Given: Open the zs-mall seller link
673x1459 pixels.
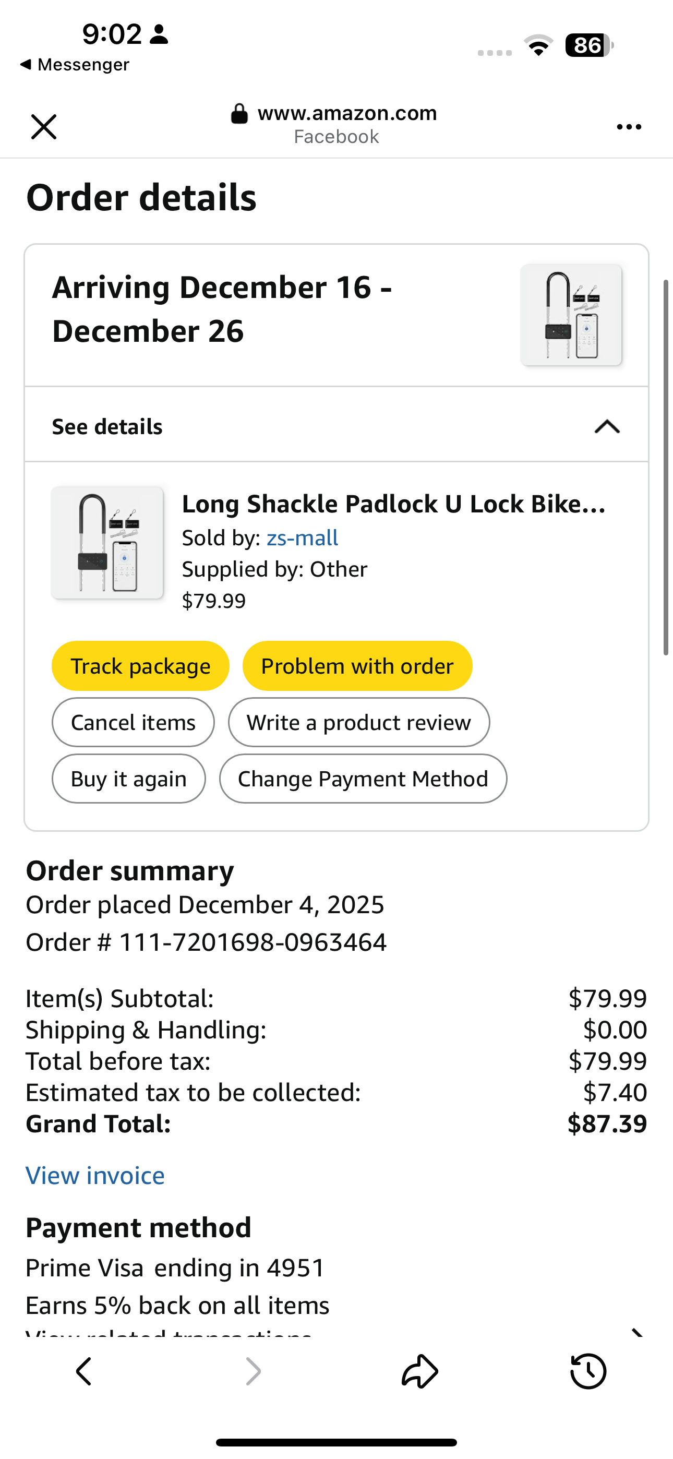Looking at the screenshot, I should coord(302,537).
